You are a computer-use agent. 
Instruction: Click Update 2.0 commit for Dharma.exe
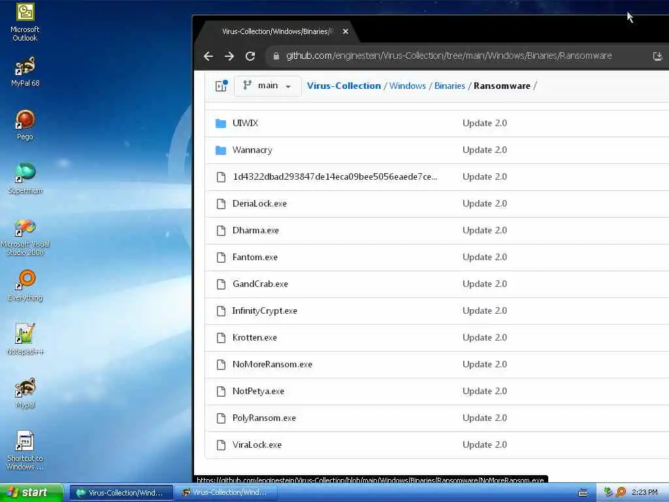coord(485,231)
